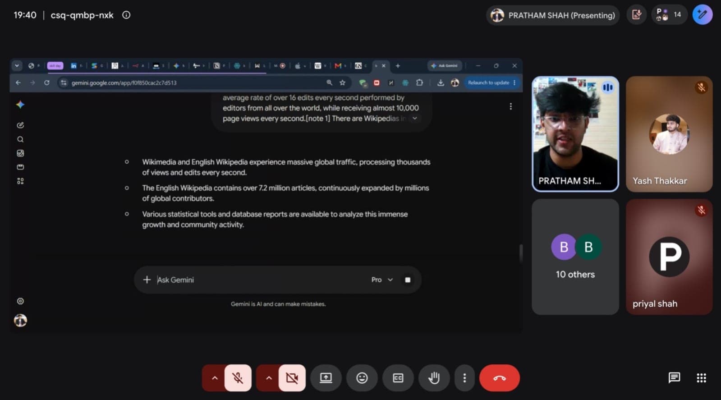The image size is (721, 400).
Task: Click the settings gear in Gemini sidebar
Action: click(20, 301)
